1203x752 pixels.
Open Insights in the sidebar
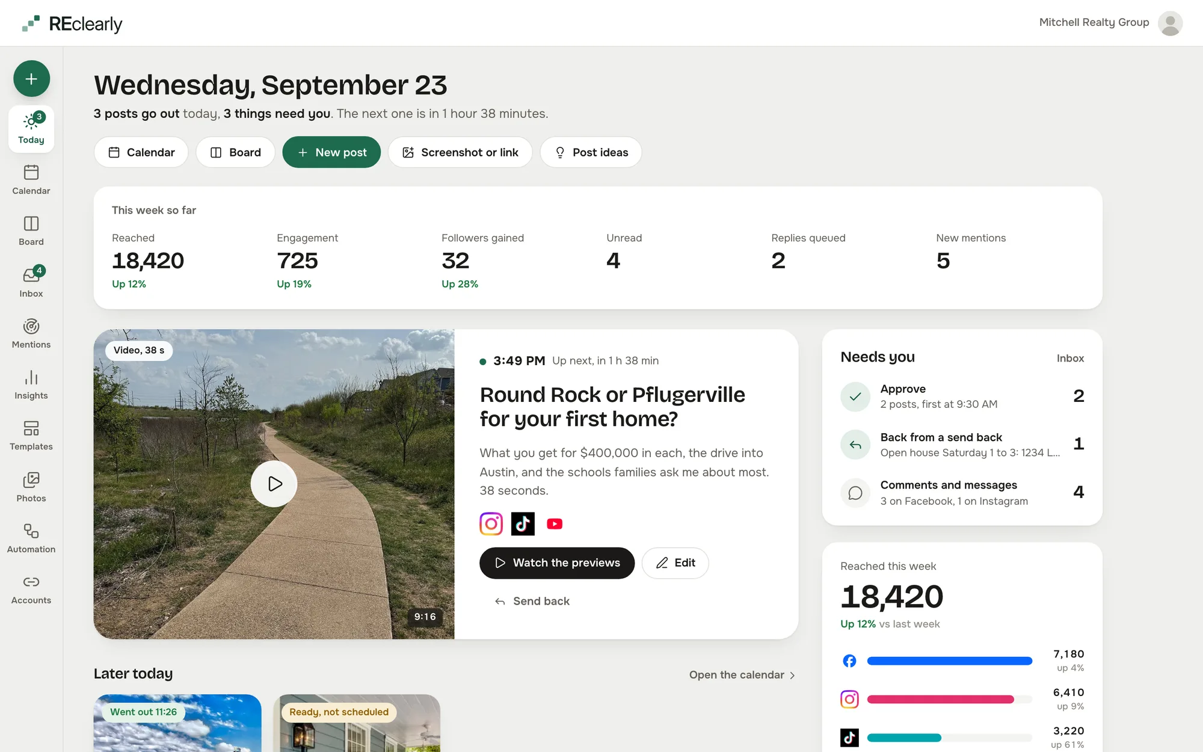[31, 384]
